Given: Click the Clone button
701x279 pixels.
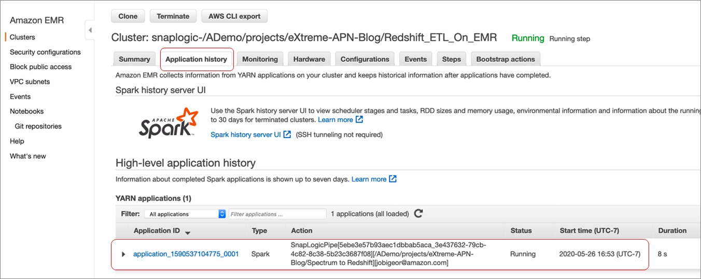Looking at the screenshot, I should pyautogui.click(x=128, y=16).
